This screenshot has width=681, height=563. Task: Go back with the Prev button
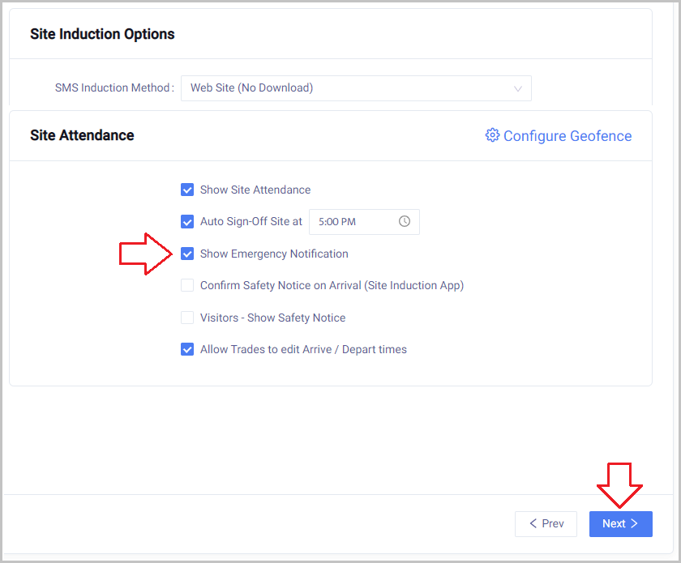(x=546, y=523)
